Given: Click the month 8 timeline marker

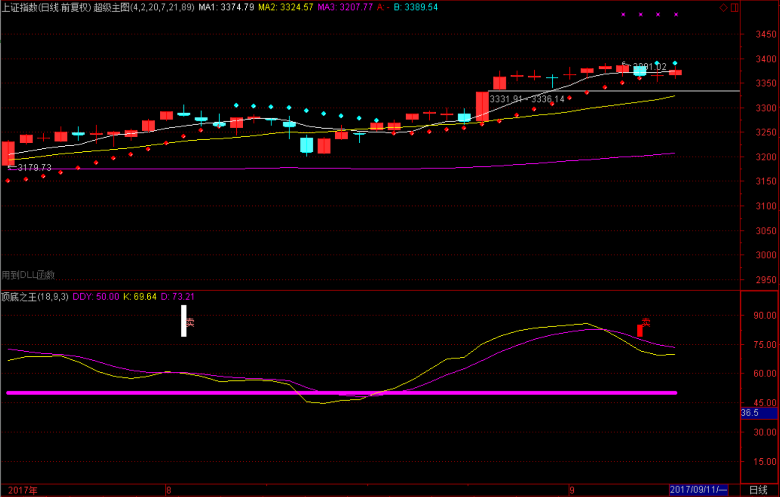Looking at the screenshot, I should point(168,490).
